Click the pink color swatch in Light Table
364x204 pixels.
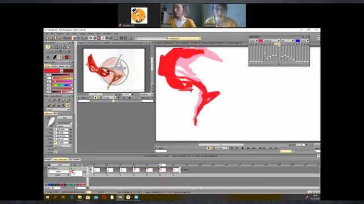coord(260,41)
